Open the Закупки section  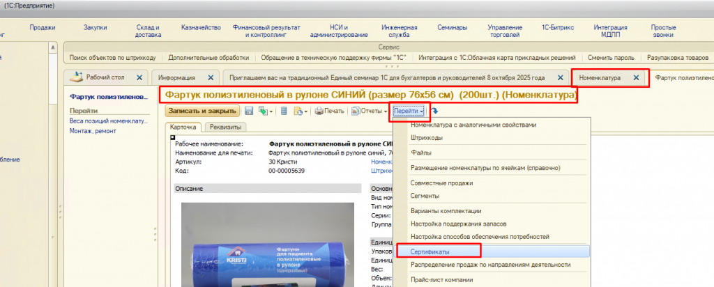click(x=95, y=27)
